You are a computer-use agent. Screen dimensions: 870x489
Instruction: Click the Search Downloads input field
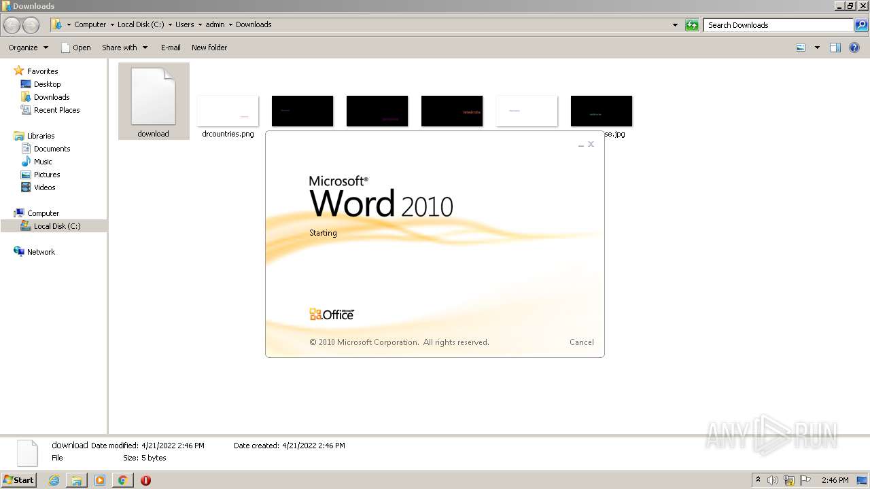pyautogui.click(x=779, y=25)
